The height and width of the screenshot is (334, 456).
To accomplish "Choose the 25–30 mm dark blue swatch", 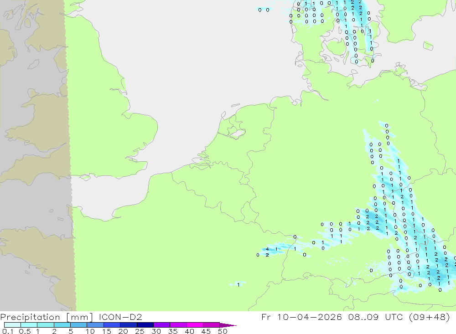I will pyautogui.click(x=145, y=325).
